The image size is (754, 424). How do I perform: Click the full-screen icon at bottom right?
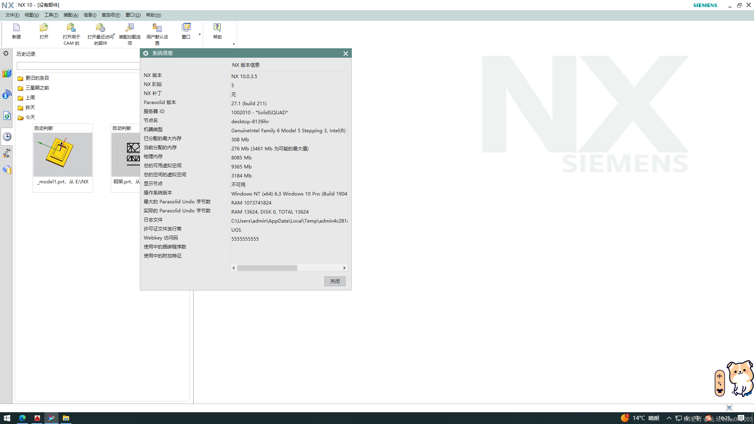tap(729, 408)
